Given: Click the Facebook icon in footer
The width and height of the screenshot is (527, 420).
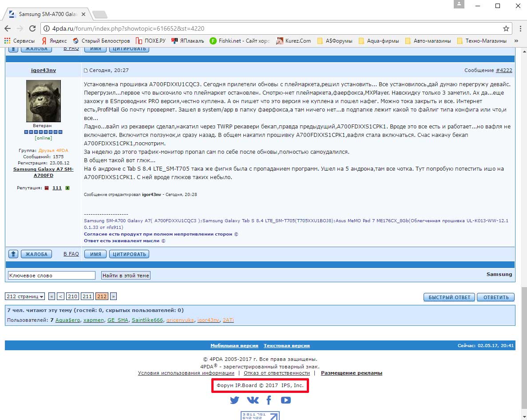Looking at the screenshot, I should tap(269, 400).
